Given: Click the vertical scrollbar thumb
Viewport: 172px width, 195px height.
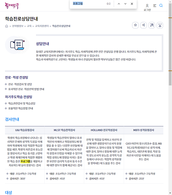Looking at the screenshot, I should (x=170, y=44).
